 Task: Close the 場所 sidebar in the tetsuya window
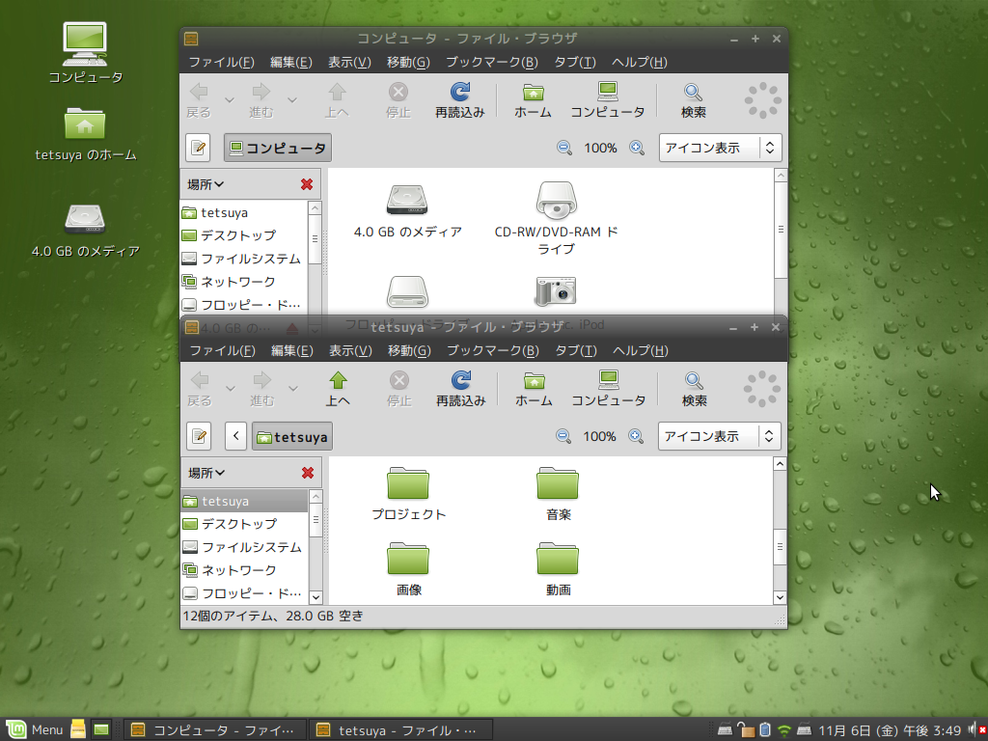pos(308,473)
